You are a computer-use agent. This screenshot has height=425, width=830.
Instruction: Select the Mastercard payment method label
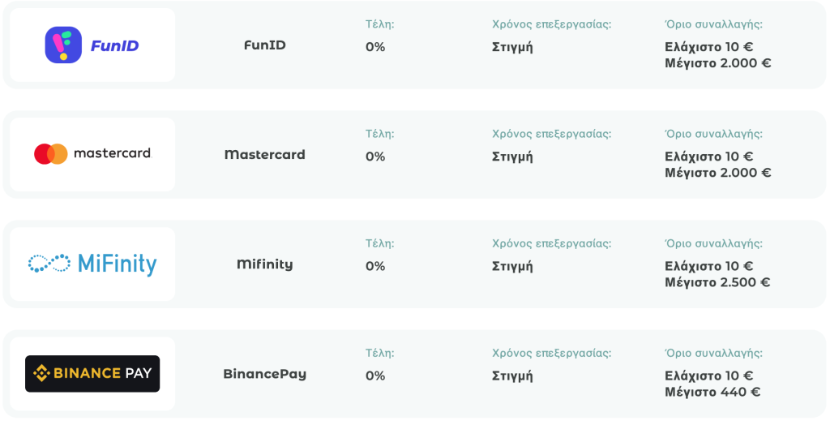point(265,155)
